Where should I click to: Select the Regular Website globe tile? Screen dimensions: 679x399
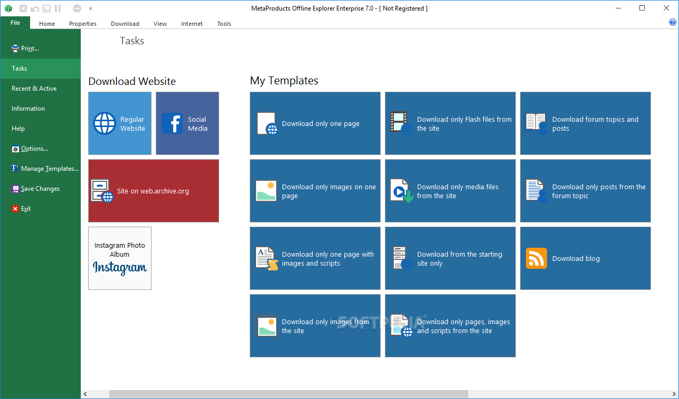click(120, 123)
